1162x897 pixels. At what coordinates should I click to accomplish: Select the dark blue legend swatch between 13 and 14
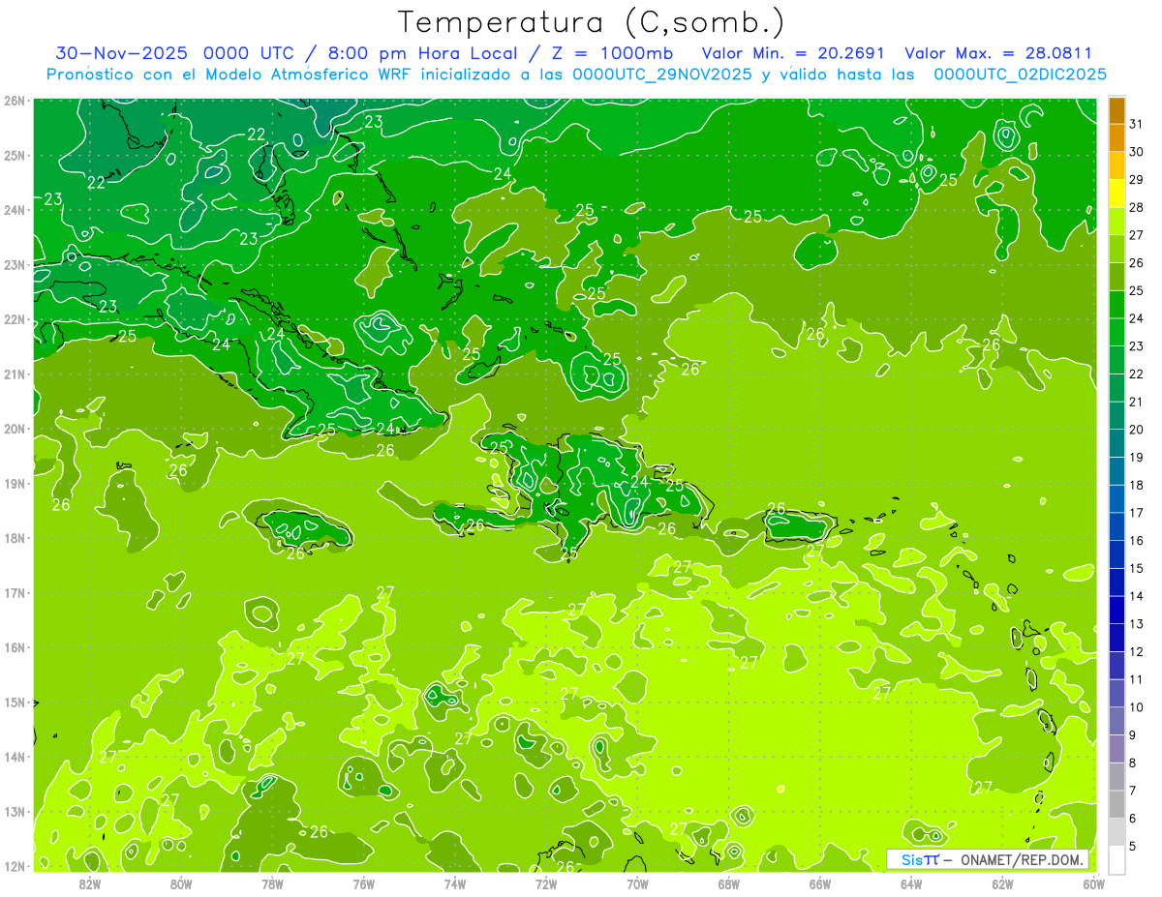coord(1116,611)
